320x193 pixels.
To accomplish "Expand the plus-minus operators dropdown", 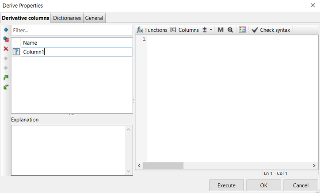I will coord(207,30).
